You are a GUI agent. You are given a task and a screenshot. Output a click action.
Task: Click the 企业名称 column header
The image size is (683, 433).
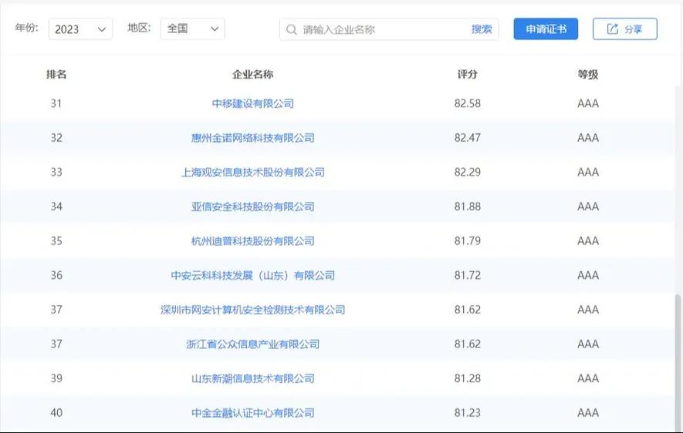[x=252, y=74]
